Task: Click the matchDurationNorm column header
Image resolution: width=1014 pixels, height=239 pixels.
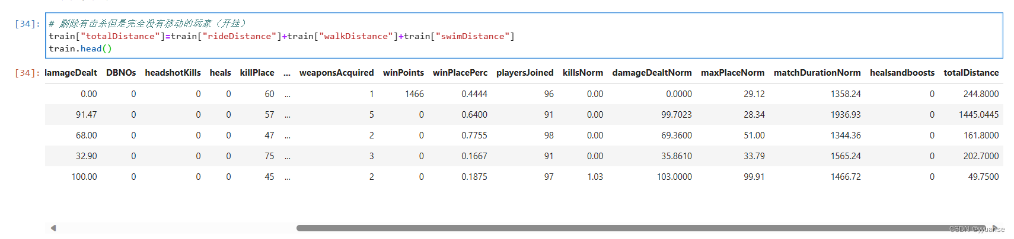Action: point(817,73)
